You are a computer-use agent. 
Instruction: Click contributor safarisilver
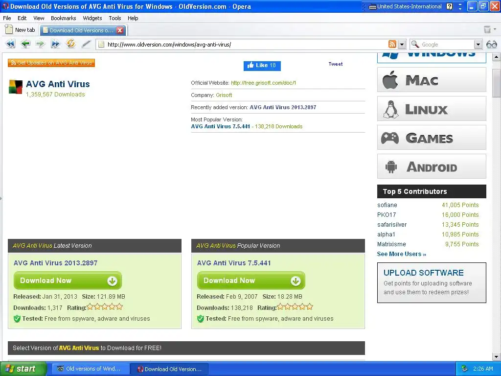tap(392, 224)
